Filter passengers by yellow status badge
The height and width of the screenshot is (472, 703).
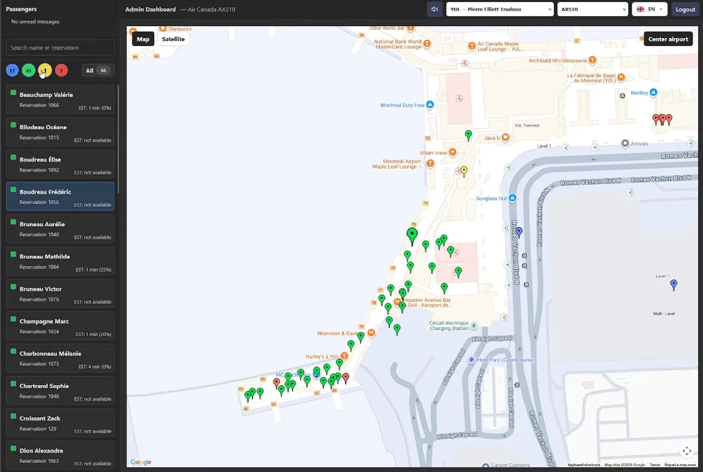[x=45, y=71]
